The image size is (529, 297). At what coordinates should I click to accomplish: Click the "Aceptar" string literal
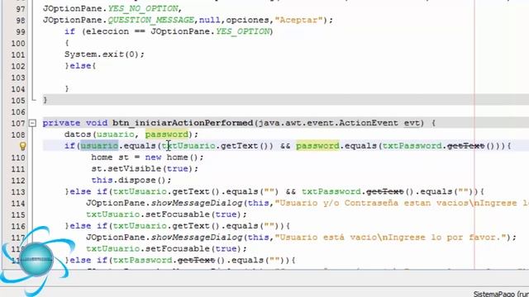(x=299, y=20)
